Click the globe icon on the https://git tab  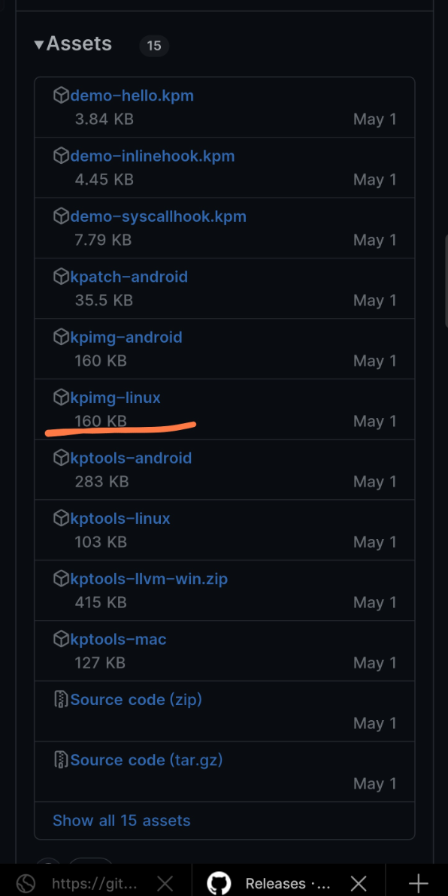pyautogui.click(x=26, y=883)
